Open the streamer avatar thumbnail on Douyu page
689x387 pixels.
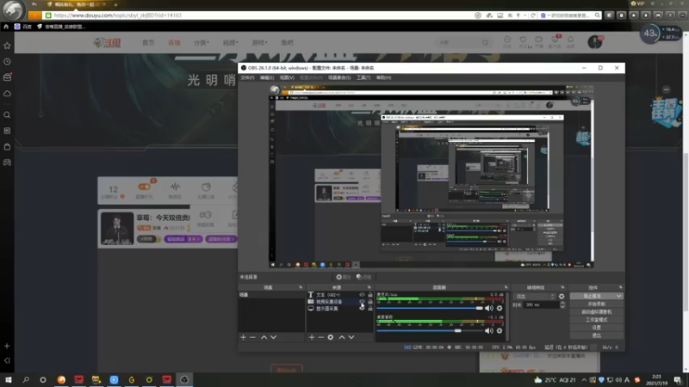point(117,229)
